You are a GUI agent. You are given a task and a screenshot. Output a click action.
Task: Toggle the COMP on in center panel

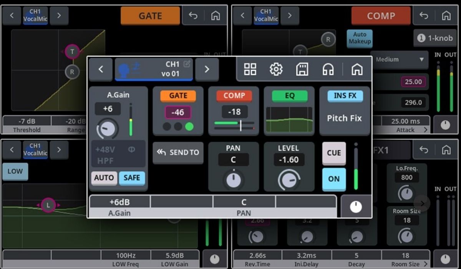coord(234,96)
